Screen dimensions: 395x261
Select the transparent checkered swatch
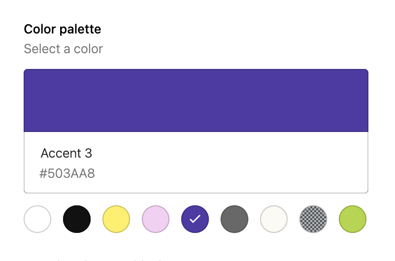pos(313,219)
